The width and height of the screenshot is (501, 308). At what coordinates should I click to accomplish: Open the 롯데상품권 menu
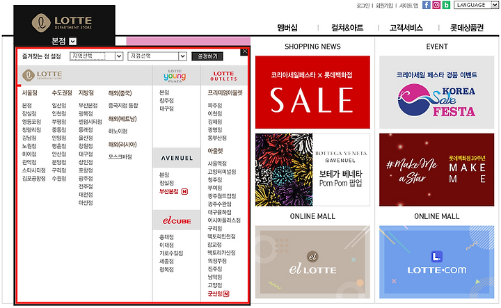coord(466,28)
